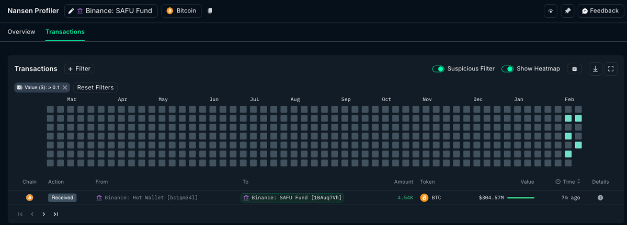Click the orange Bitcoin logo in the header chip

point(169,11)
